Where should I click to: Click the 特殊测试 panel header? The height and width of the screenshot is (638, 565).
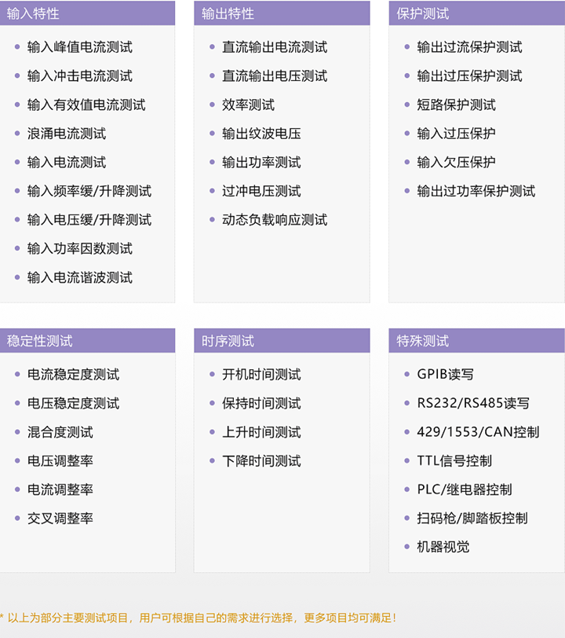pyautogui.click(x=423, y=341)
